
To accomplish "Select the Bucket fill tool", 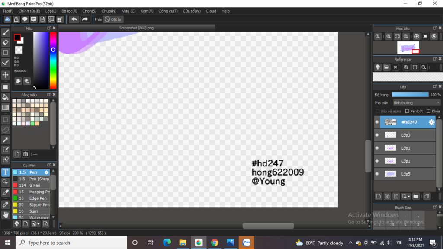I will click(x=5, y=97).
